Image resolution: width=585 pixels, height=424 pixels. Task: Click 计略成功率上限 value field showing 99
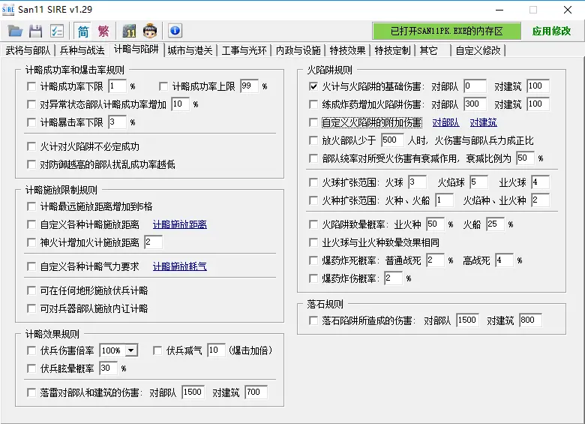249,86
